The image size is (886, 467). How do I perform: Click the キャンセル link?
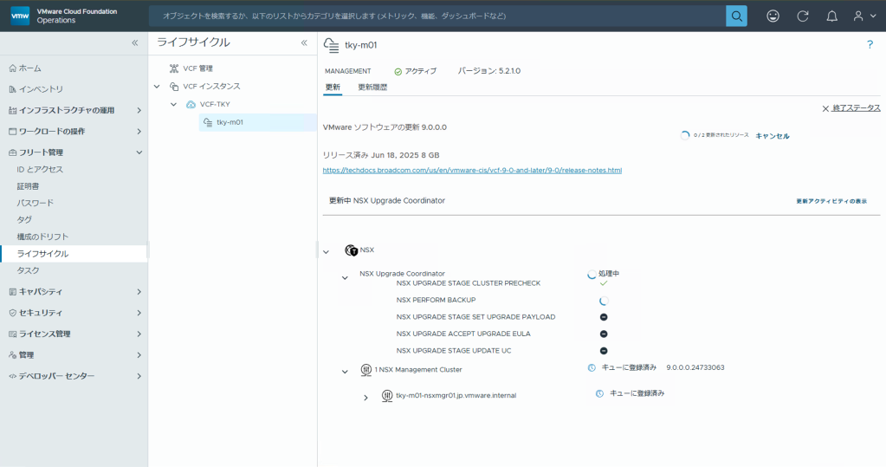pos(773,136)
